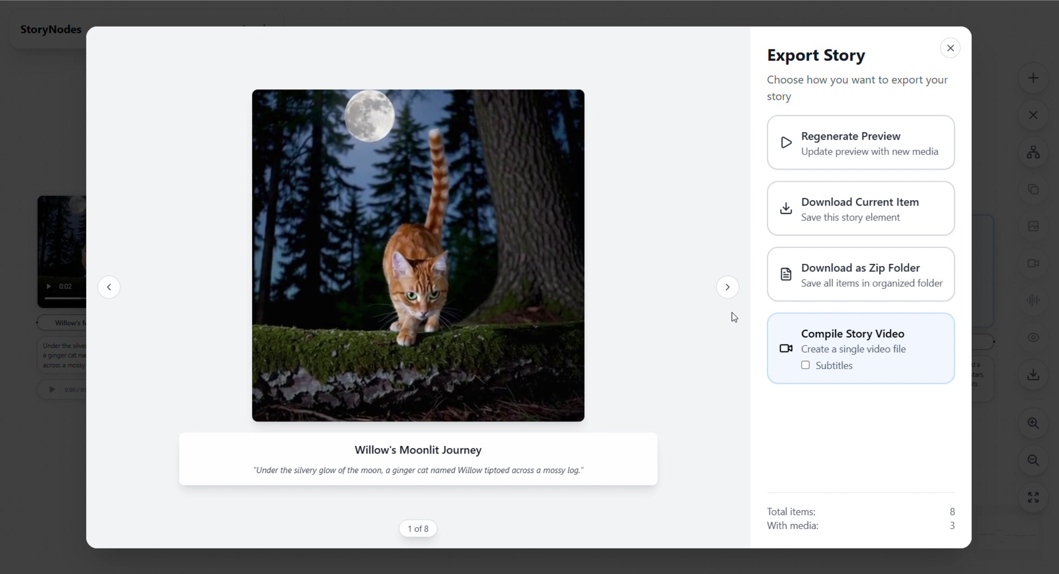Click the zoom out magnifier icon
The width and height of the screenshot is (1059, 574).
1033,460
